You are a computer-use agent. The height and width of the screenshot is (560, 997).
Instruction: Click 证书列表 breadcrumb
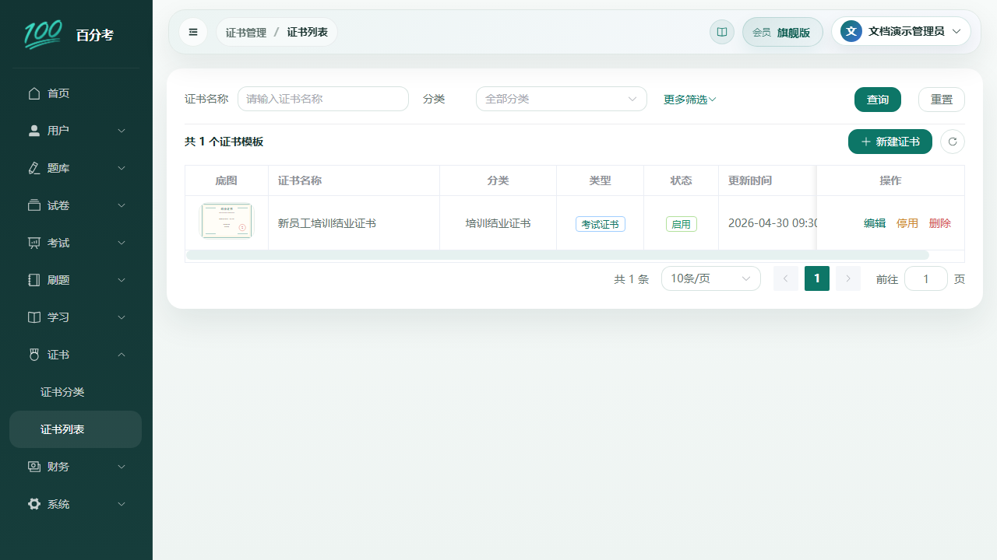pyautogui.click(x=308, y=32)
